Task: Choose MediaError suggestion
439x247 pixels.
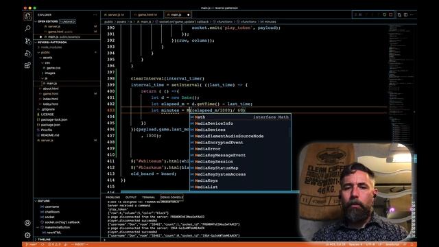Action: click(240, 149)
